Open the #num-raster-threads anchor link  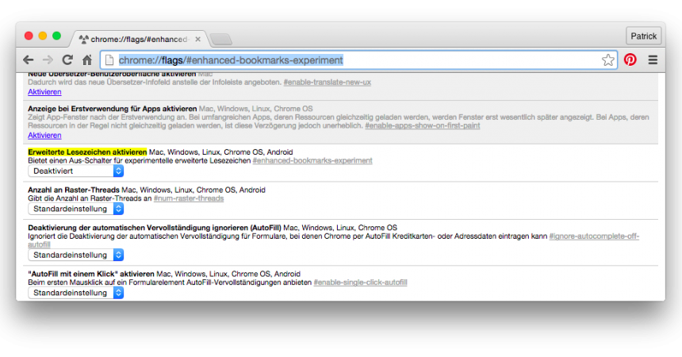point(189,198)
